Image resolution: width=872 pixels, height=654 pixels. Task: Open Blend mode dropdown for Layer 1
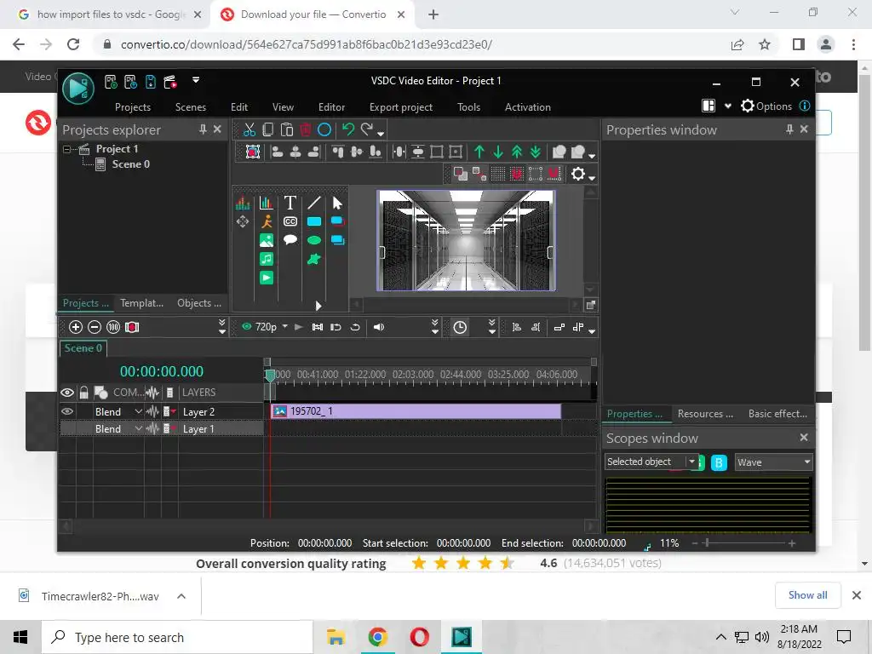point(139,429)
